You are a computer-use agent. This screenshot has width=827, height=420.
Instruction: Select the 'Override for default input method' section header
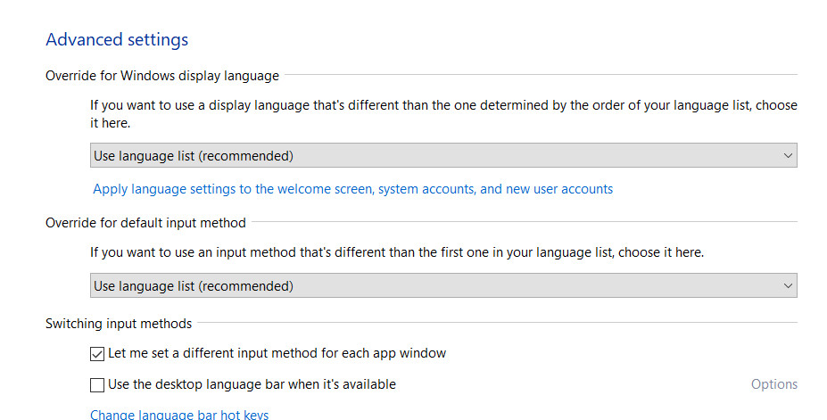coord(145,222)
